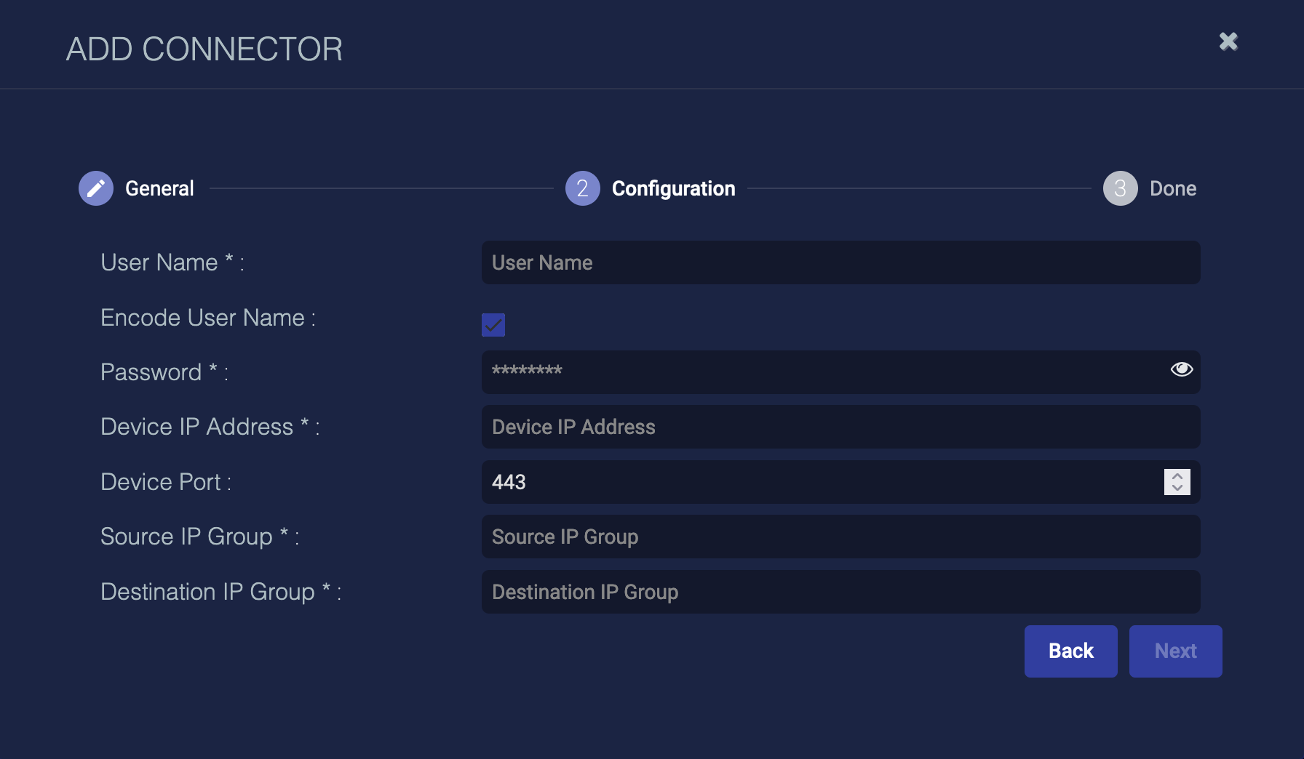
Task: Go to the General step label
Action: (x=159, y=188)
